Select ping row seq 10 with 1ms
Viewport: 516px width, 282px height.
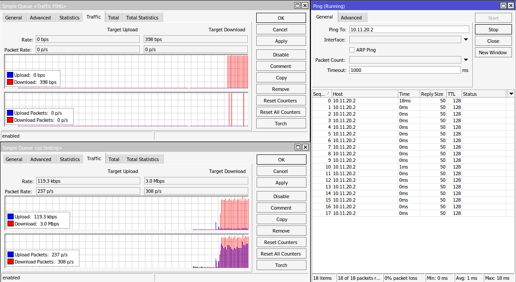413,167
